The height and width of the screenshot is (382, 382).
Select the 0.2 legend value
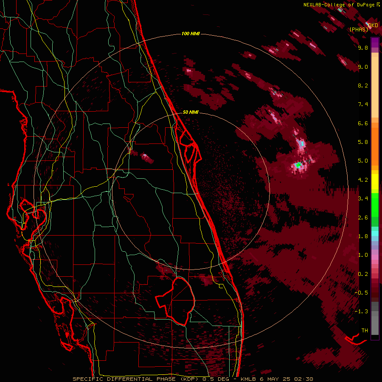tap(363, 274)
